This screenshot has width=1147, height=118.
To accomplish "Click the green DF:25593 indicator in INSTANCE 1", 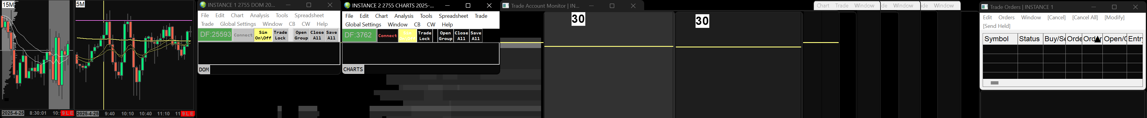I will (x=215, y=34).
